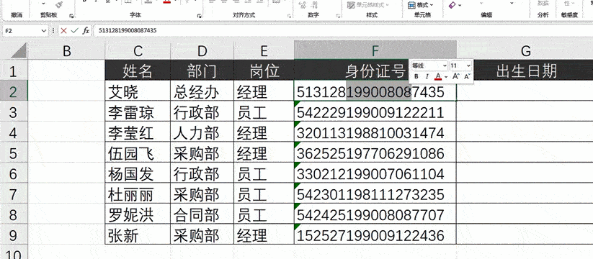Select the 人力部 department cell

[x=202, y=132]
